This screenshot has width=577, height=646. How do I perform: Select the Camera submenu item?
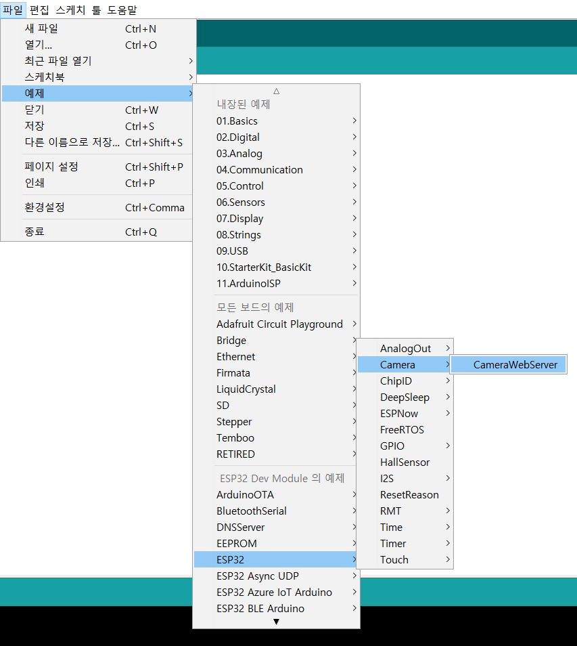(x=405, y=364)
